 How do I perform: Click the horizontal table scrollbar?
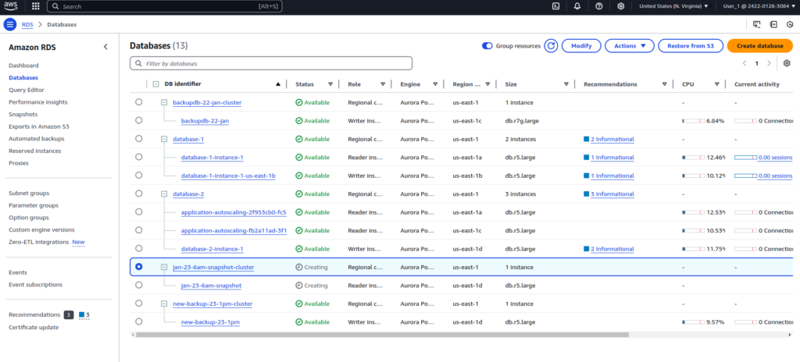point(381,335)
